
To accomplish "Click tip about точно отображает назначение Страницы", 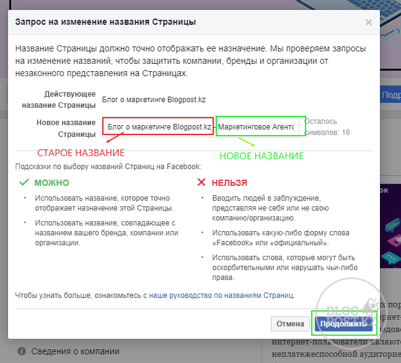I will [105, 203].
